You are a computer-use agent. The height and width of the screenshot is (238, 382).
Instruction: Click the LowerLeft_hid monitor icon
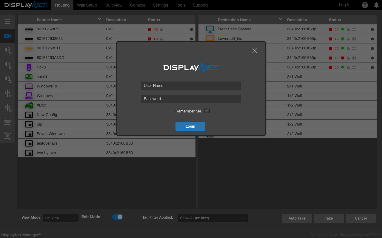210,38
